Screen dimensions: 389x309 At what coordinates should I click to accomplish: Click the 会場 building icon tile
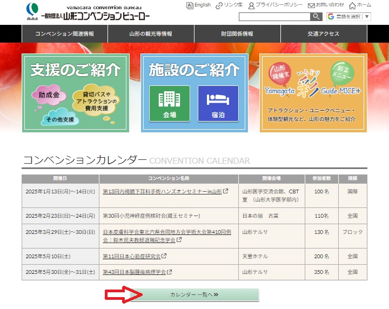(169, 103)
